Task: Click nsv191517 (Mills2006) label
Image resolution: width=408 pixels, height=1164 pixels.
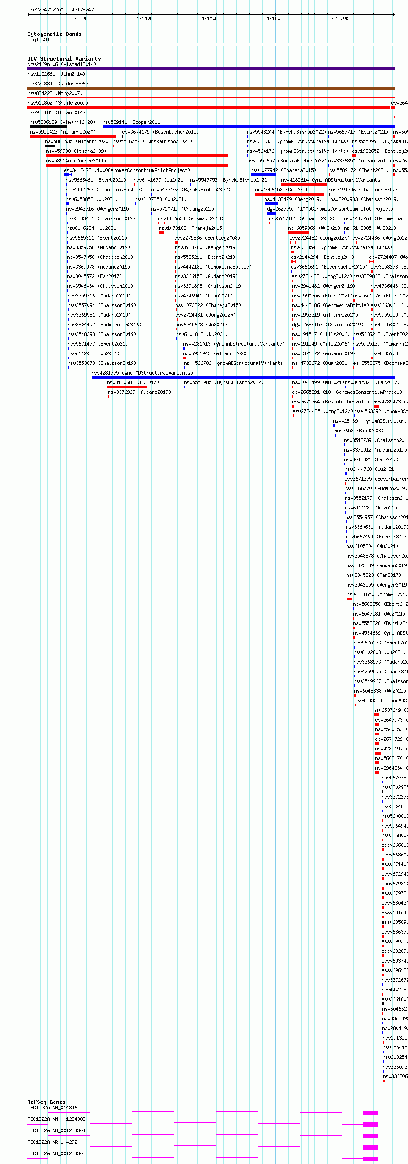Action: [x=321, y=334]
